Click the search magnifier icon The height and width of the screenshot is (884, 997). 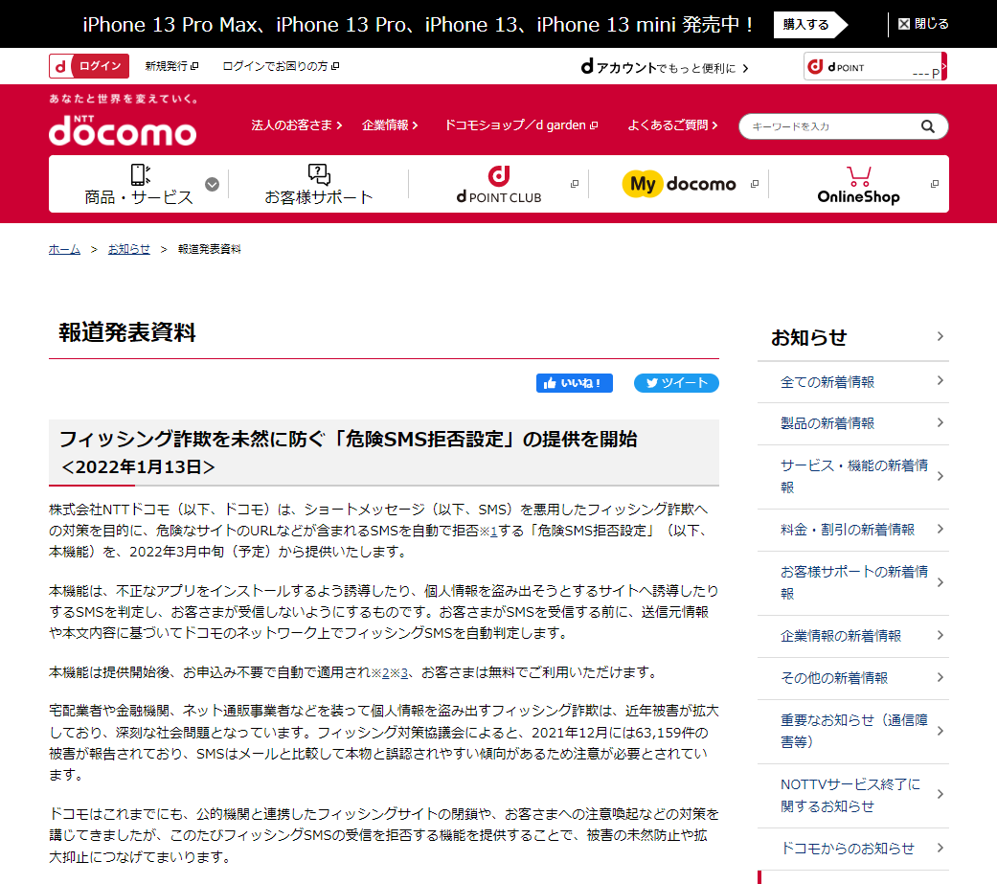928,126
